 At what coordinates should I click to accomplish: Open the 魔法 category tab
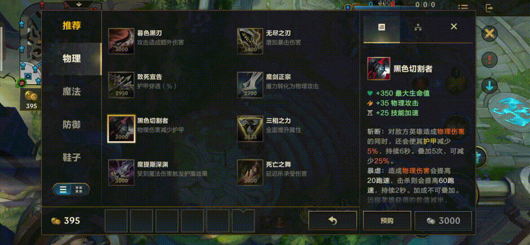coord(72,91)
